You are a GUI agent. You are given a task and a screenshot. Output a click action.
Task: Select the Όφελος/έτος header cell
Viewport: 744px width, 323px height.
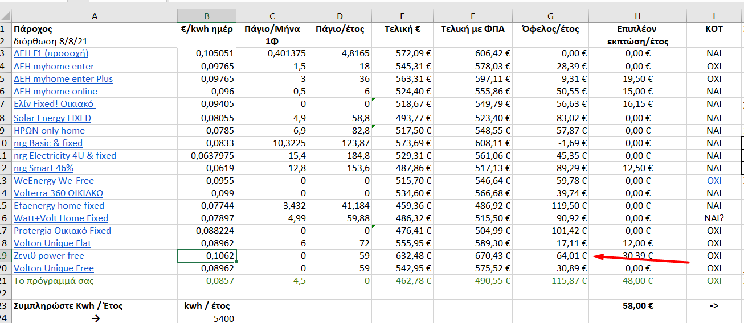tap(550, 29)
